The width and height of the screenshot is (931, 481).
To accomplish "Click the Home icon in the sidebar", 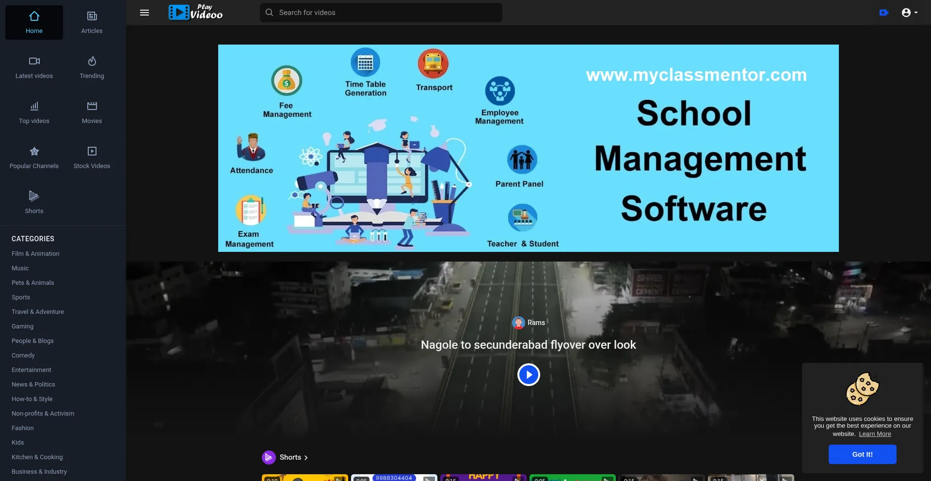I will coord(34,16).
